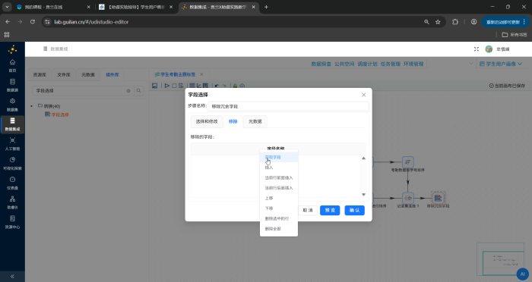Switch to the 选择和修改 tab
This screenshot has width=532, height=282.
[207, 121]
